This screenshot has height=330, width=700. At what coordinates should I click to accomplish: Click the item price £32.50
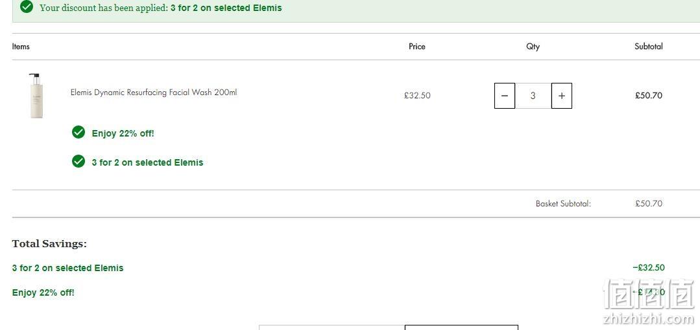click(x=417, y=96)
